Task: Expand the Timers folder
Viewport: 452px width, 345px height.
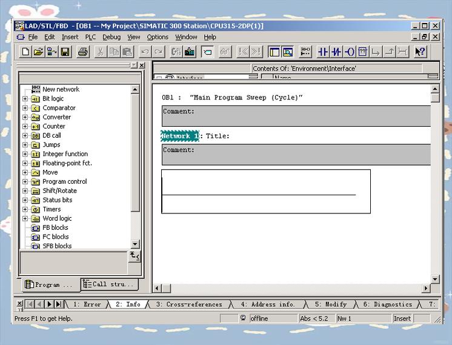Action: 25,209
